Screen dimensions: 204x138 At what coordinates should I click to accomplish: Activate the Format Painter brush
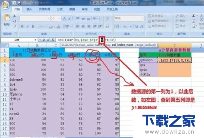pos(15,26)
